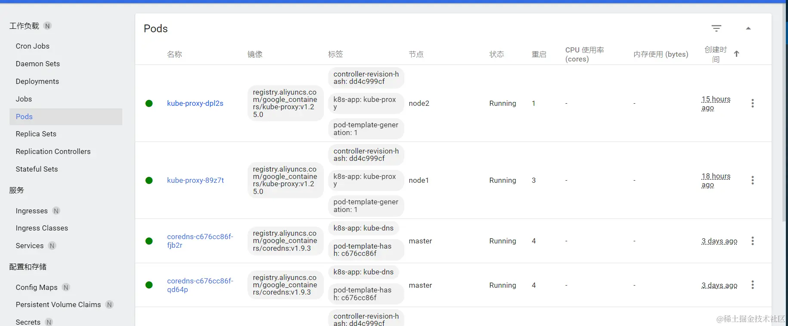Sort by creation time arrow icon
This screenshot has width=788, height=326.
pyautogui.click(x=737, y=54)
